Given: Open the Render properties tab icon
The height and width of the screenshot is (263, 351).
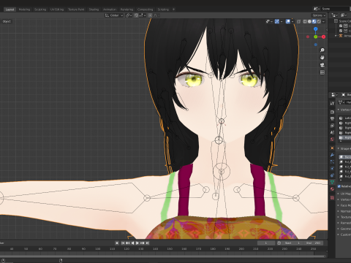Looking at the screenshot, I should click(332, 112).
